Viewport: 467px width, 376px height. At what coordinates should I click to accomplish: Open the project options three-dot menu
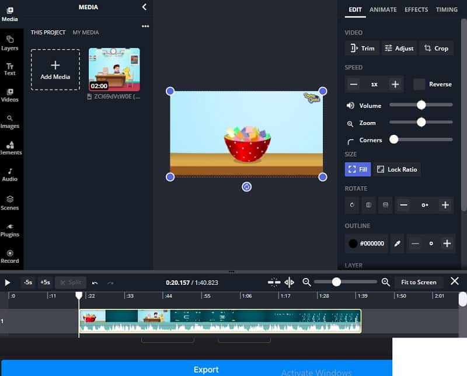[x=145, y=26]
